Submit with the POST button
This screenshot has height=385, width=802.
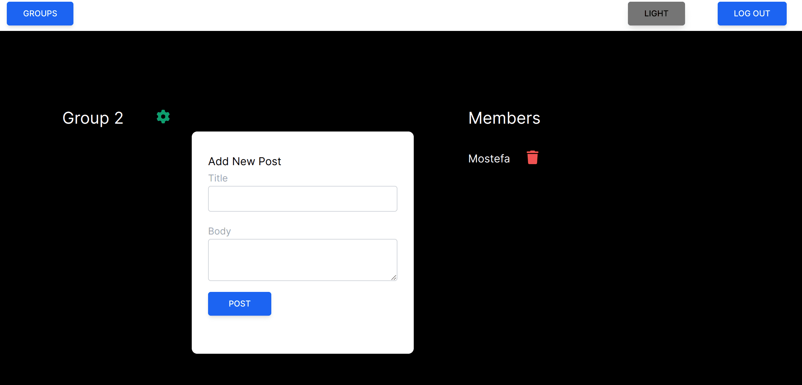pyautogui.click(x=239, y=303)
